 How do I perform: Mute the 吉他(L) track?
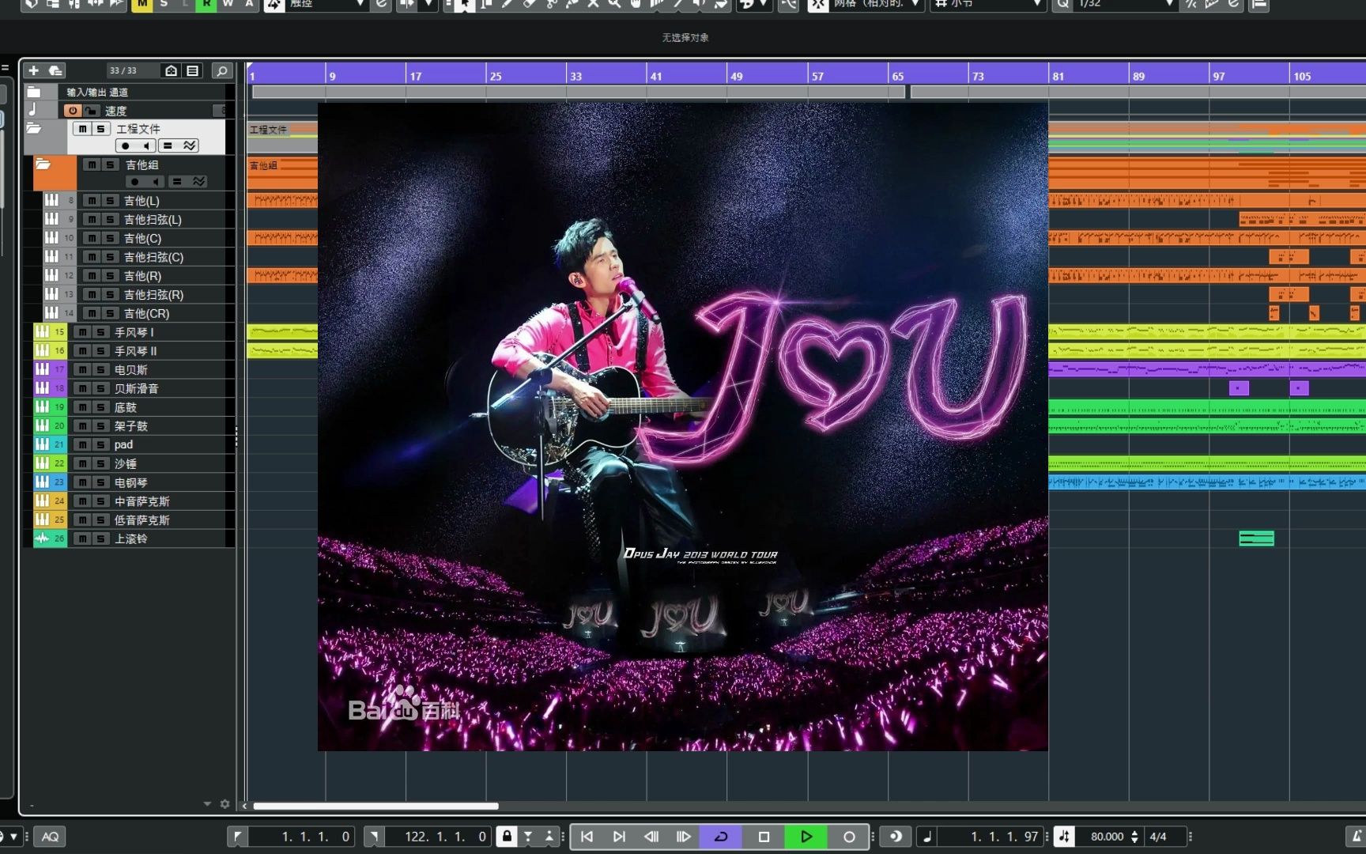[92, 201]
